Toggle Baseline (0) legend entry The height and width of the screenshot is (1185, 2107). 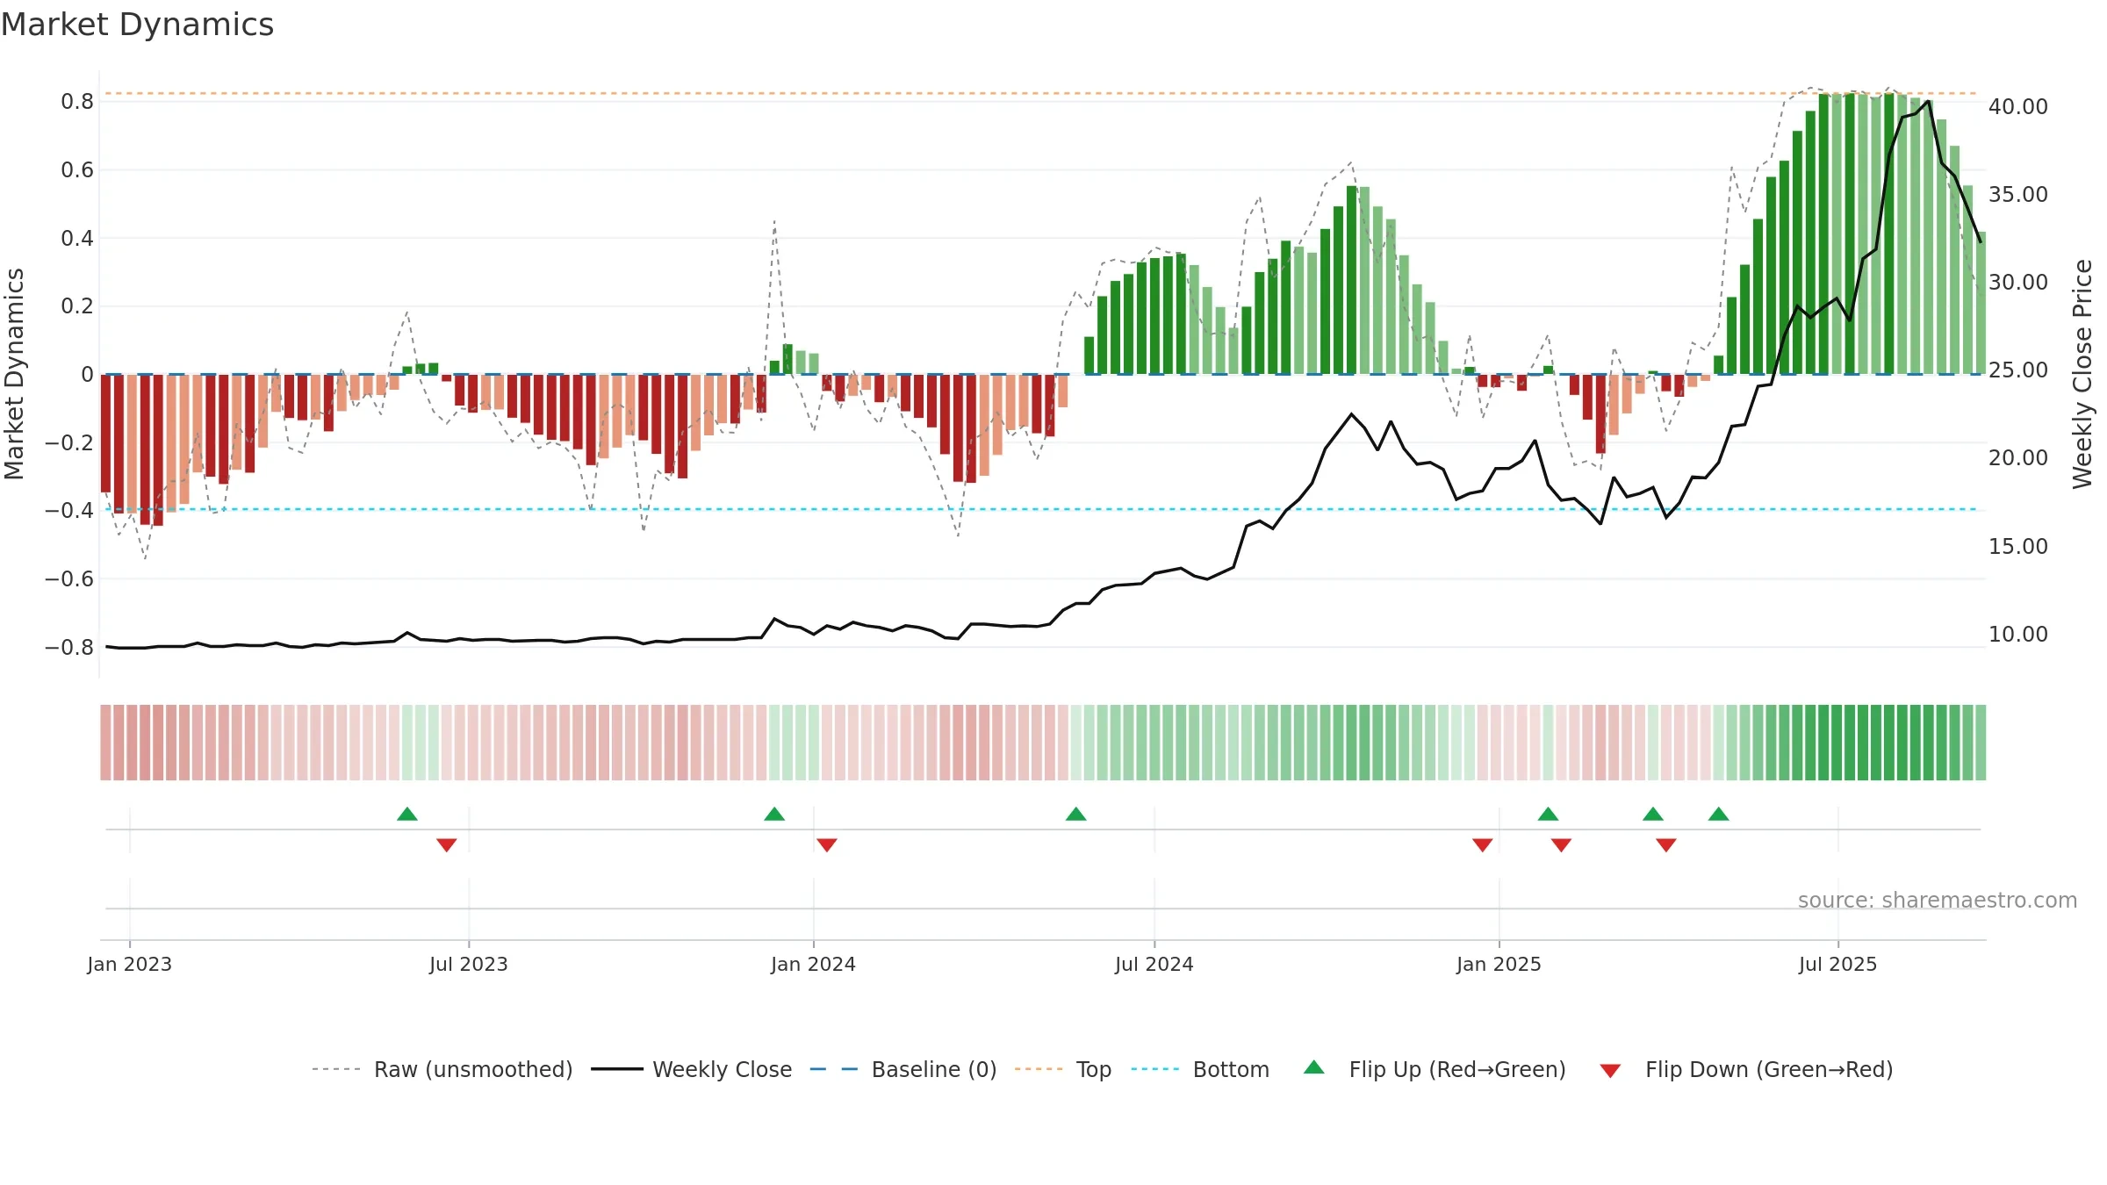tap(903, 1069)
